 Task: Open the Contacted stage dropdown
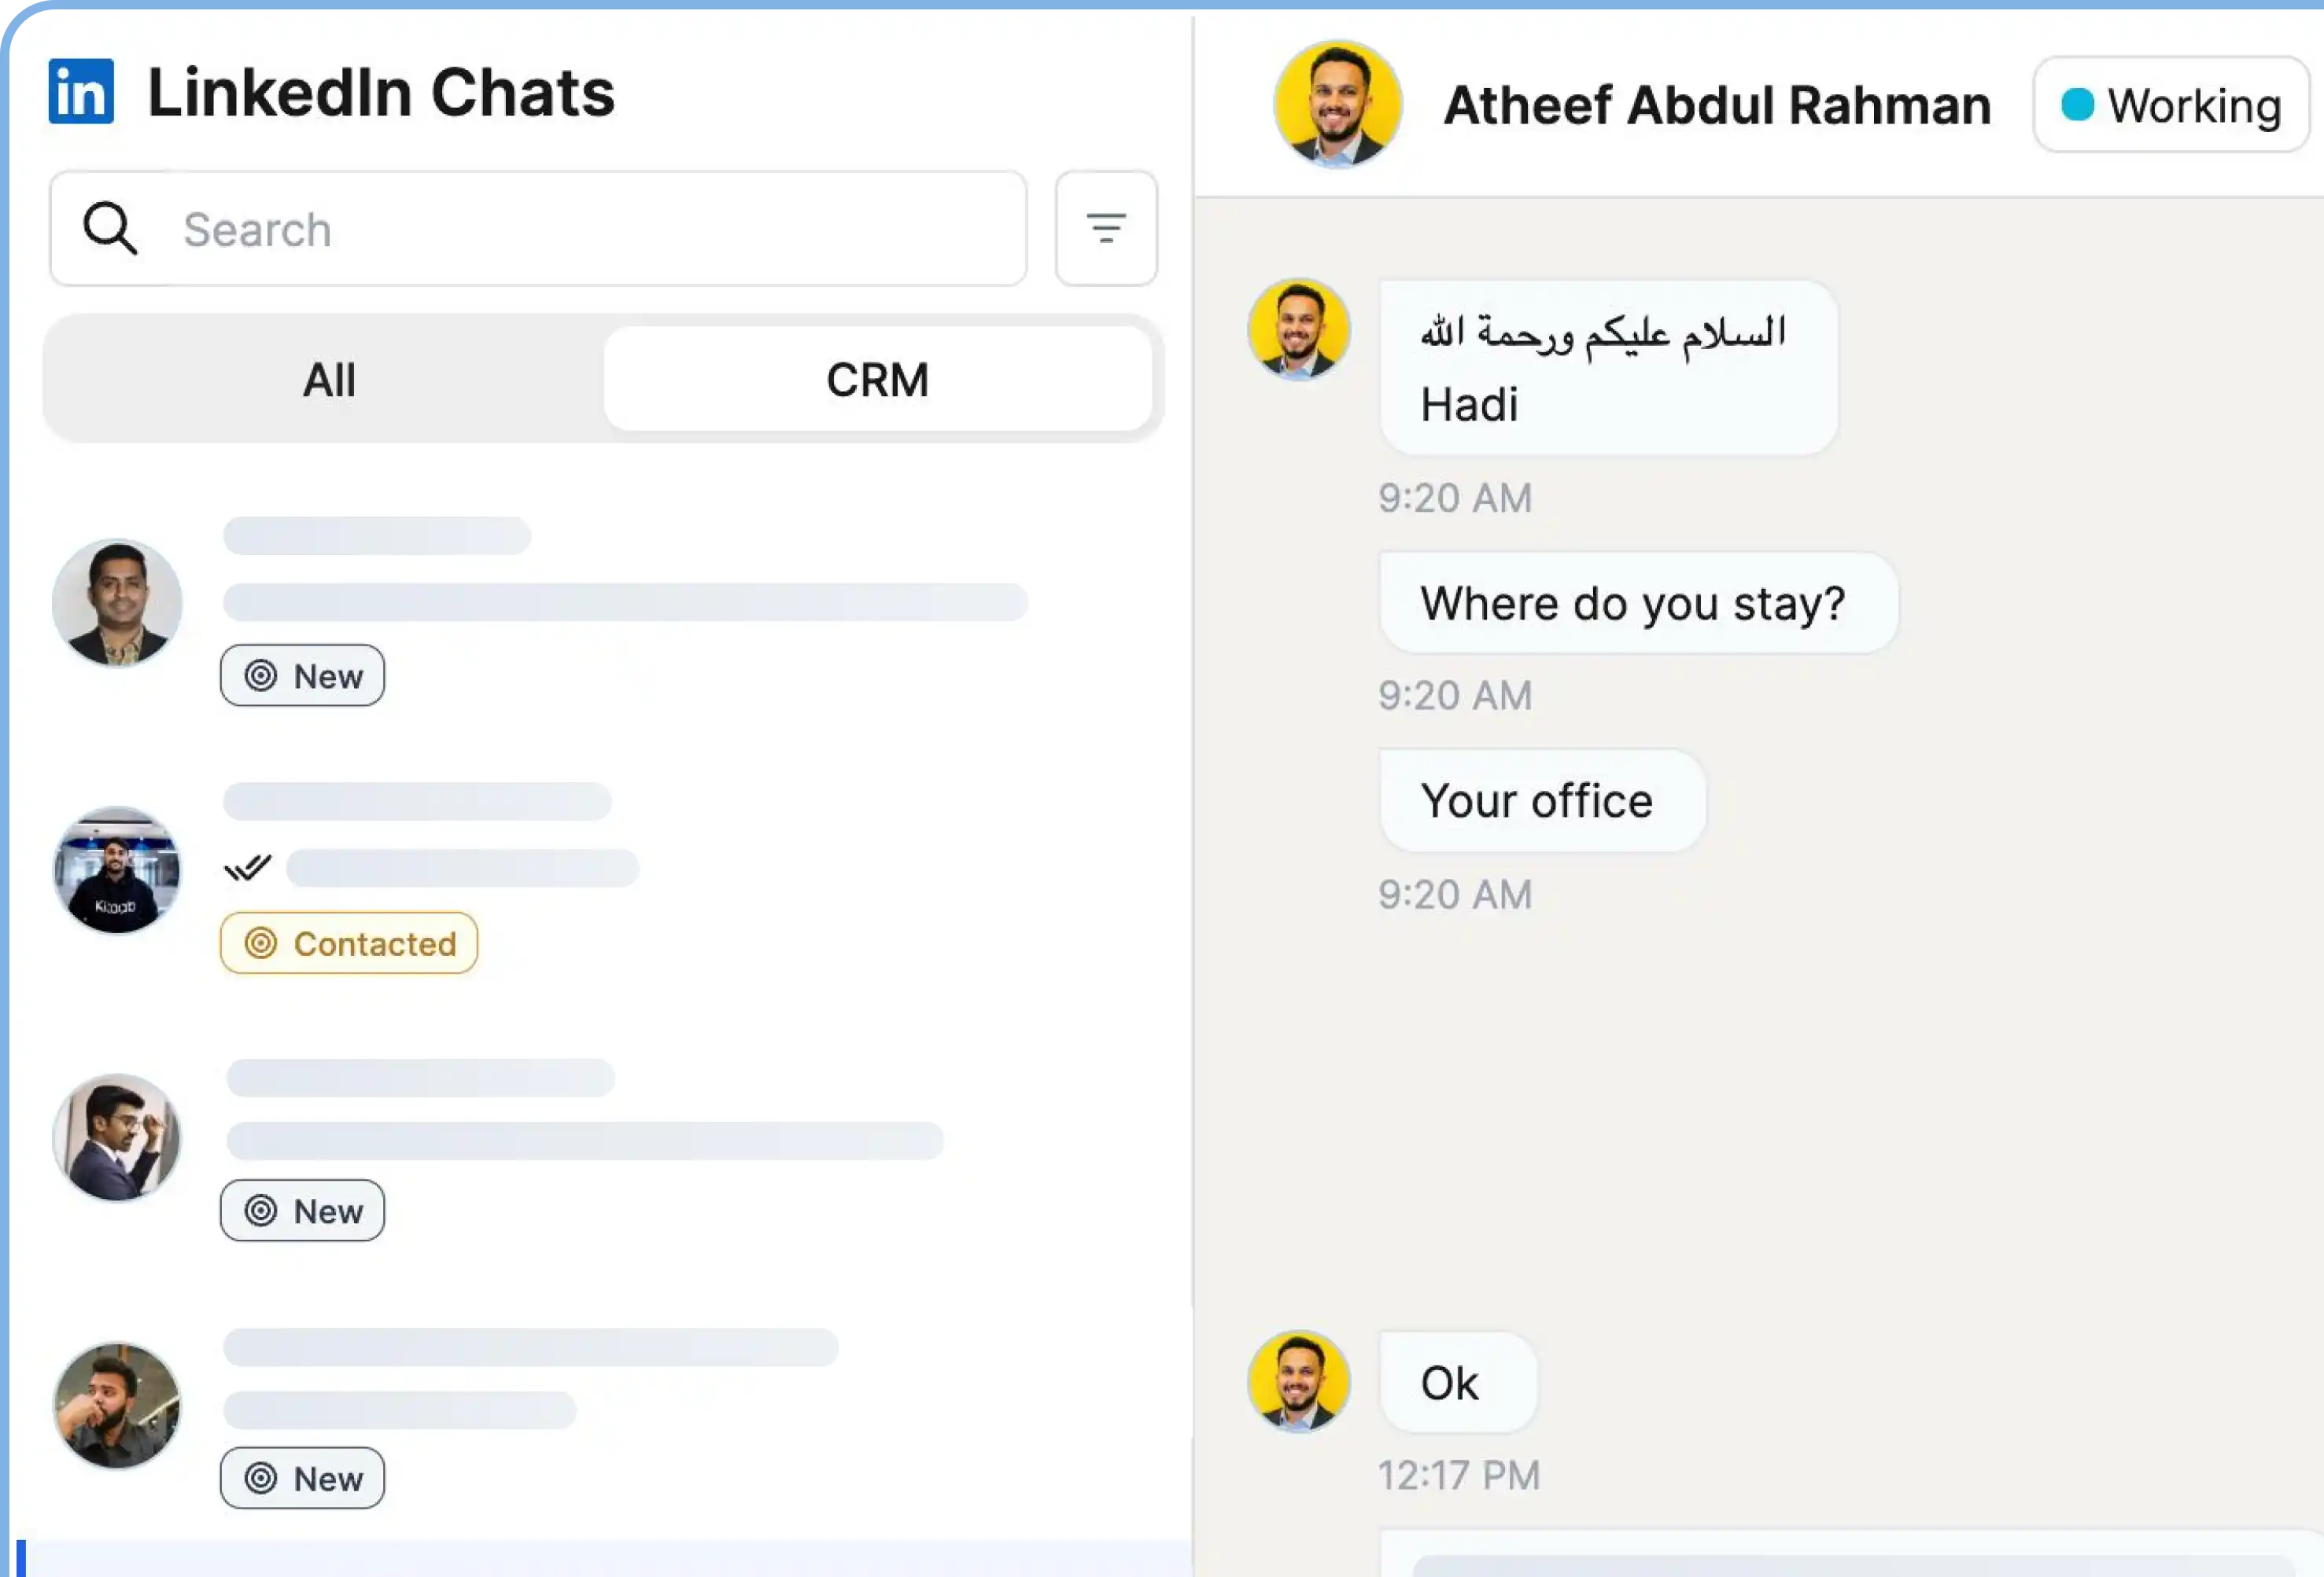(349, 943)
